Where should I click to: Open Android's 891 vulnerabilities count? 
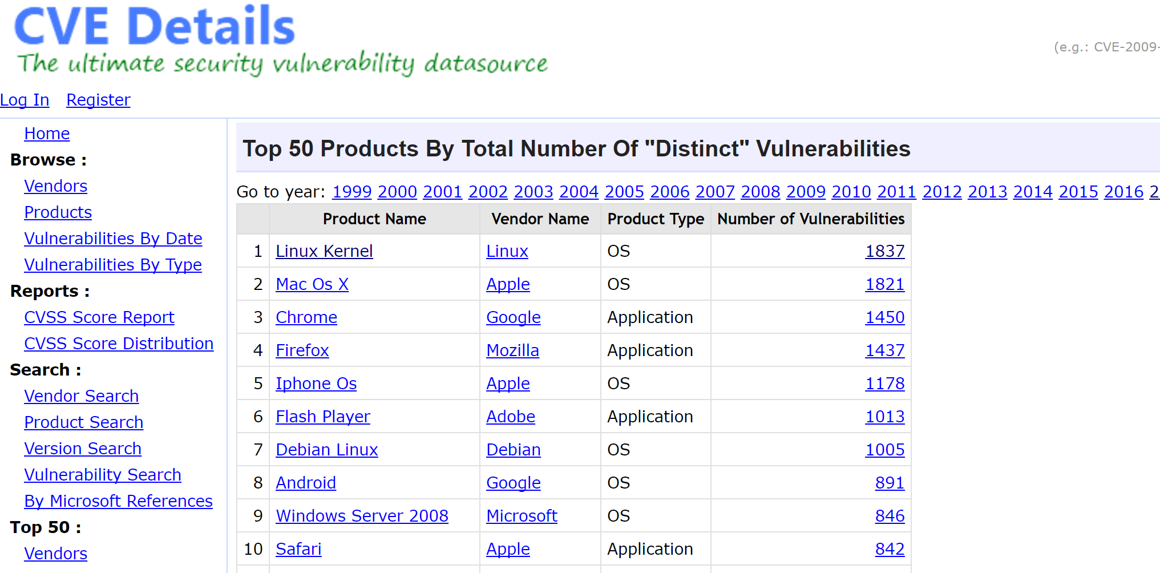pos(890,483)
